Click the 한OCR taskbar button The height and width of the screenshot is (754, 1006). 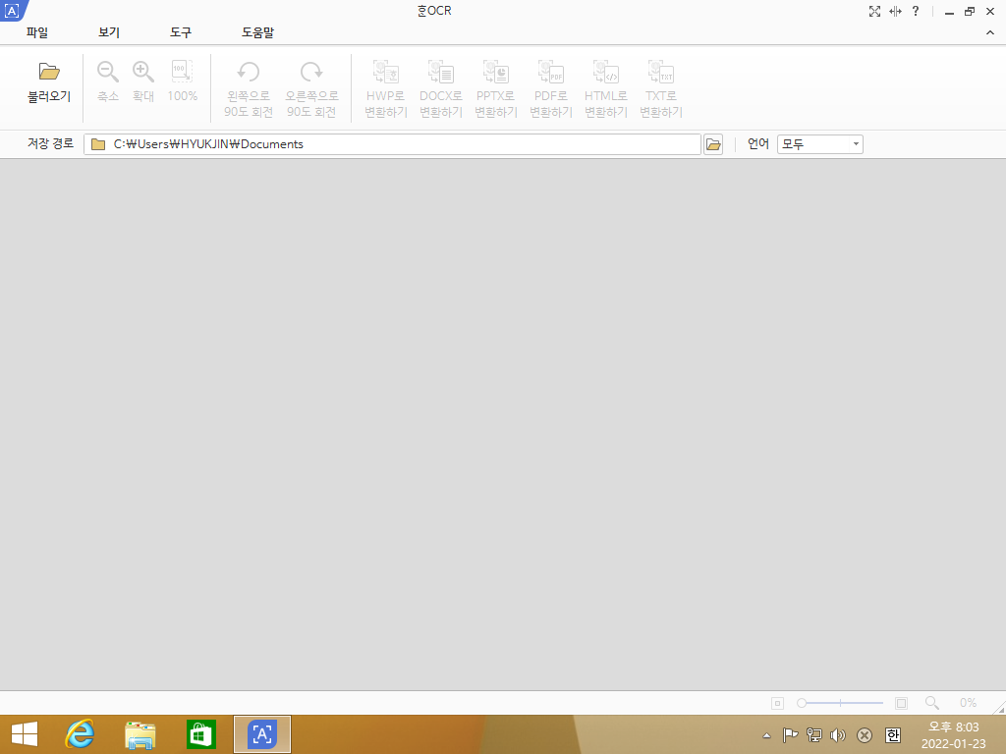[x=261, y=734]
